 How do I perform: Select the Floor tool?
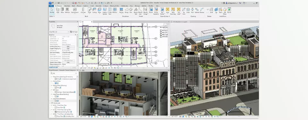coord(99,11)
